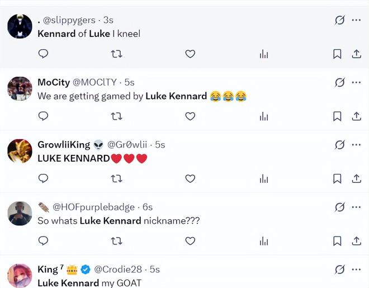View analytics for HOFpurplebadge's tweet
This screenshot has width=369, height=288.
[x=264, y=240]
